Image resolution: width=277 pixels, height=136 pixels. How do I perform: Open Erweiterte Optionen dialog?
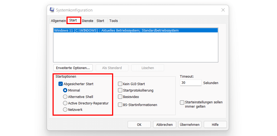(x=73, y=68)
